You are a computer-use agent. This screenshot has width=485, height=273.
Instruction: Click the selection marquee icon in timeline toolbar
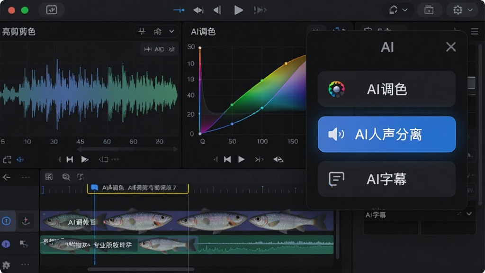[81, 177]
